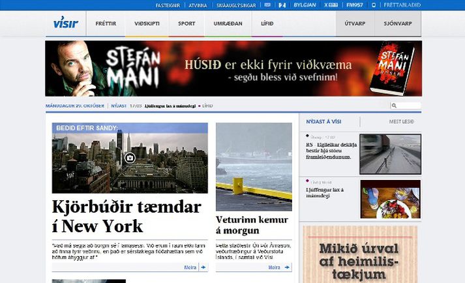This screenshot has height=283, width=465.
Task: Open sidebar story Ljúffengur lax á mánudegi
Action: 325,193
